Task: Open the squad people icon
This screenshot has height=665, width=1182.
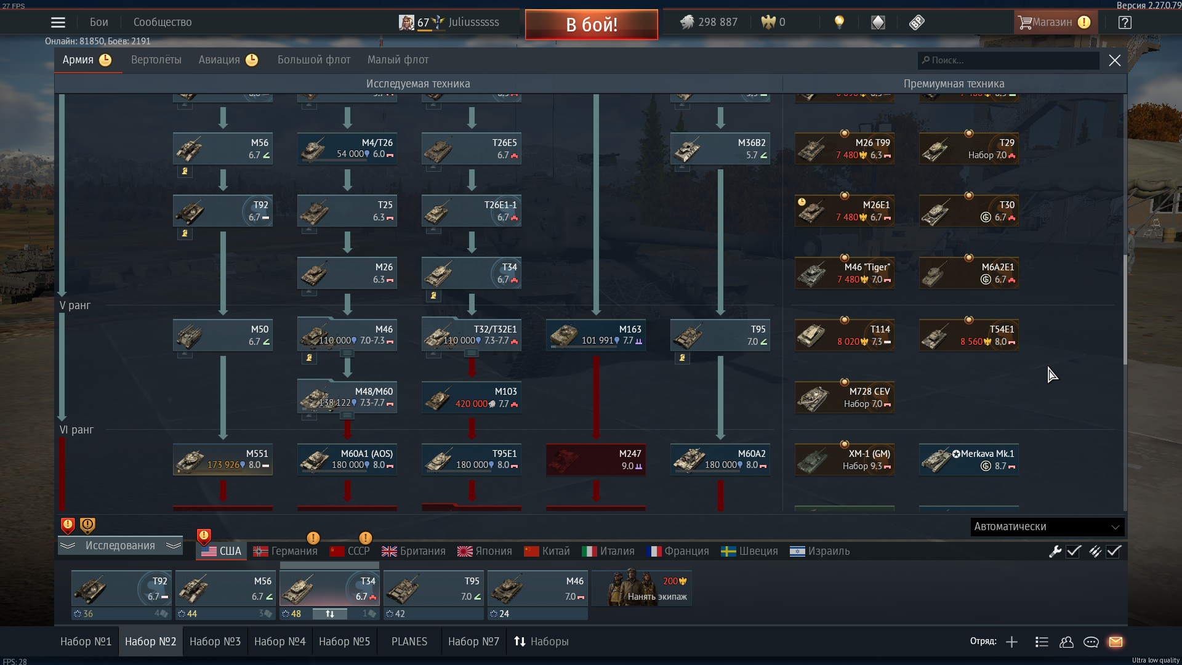Action: 1066,642
